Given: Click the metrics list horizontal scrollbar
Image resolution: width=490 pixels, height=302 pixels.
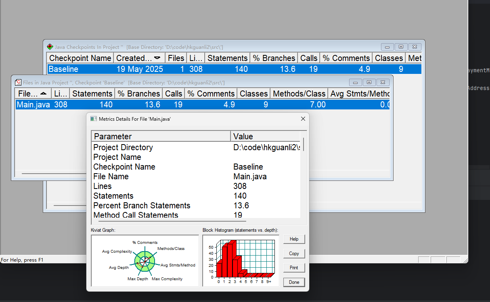Looking at the screenshot, I should point(172,221).
